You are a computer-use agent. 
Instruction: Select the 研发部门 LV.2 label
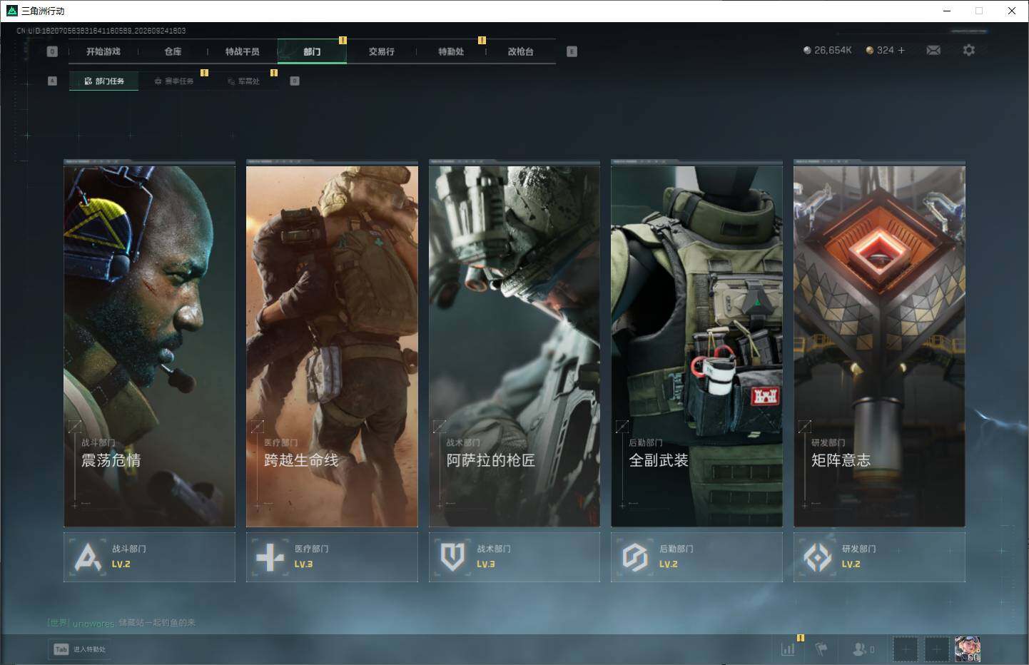[859, 557]
